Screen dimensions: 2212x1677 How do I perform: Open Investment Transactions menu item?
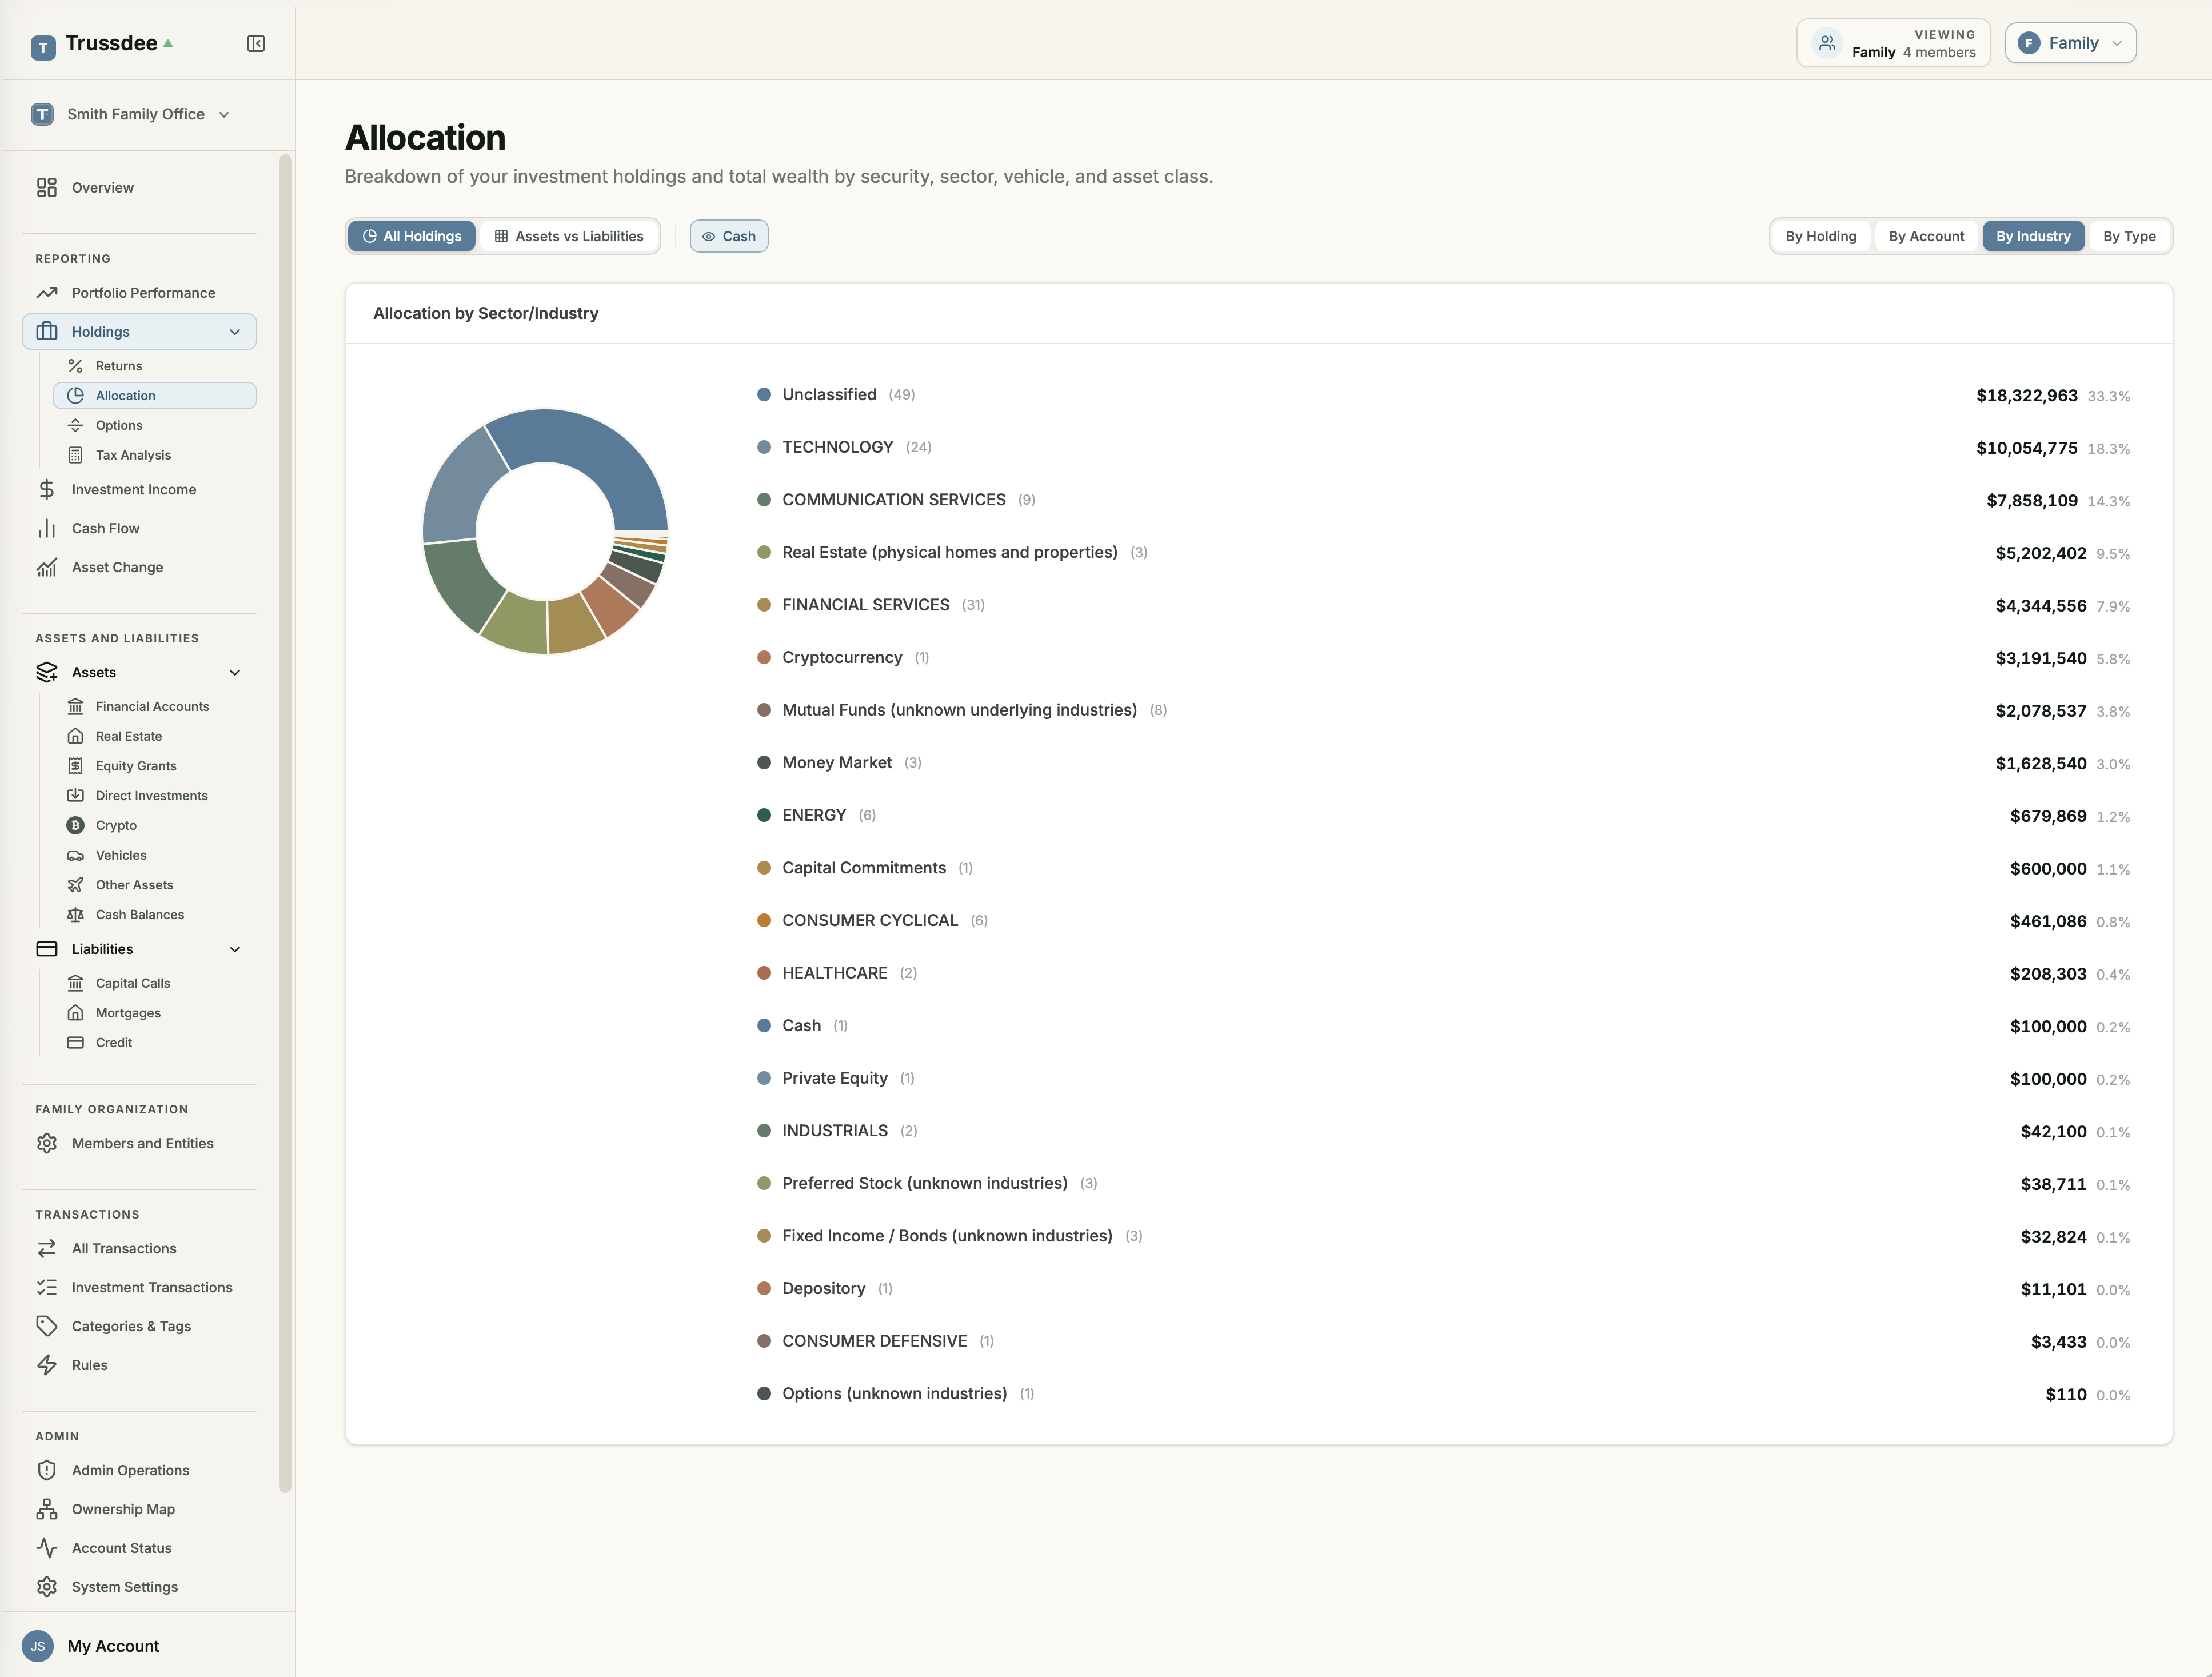(x=139, y=1288)
